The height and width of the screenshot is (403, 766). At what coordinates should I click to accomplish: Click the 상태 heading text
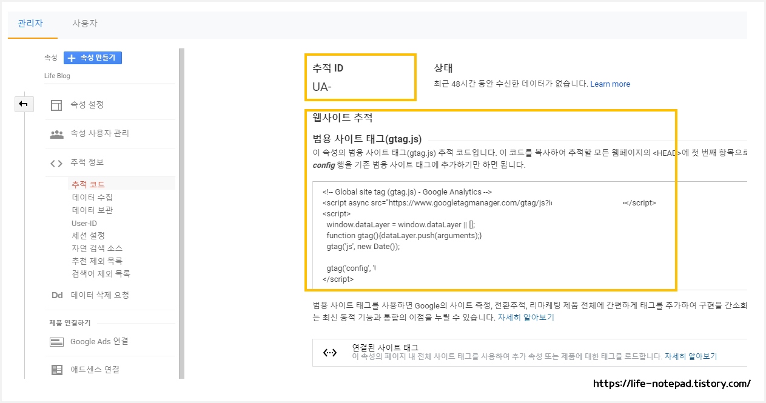443,68
